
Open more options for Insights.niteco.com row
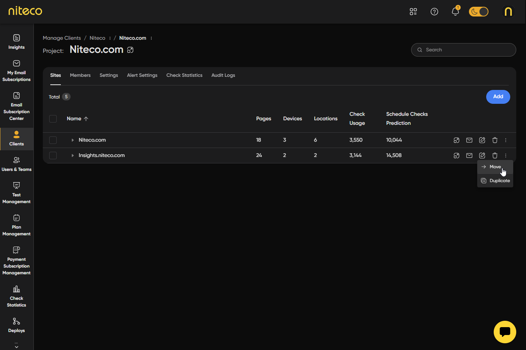506,156
